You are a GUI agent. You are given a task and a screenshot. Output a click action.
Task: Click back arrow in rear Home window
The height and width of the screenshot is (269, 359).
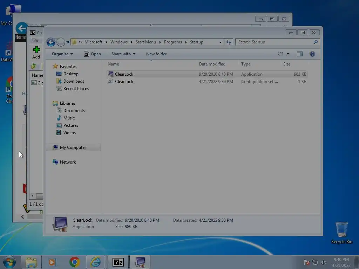coord(21,29)
